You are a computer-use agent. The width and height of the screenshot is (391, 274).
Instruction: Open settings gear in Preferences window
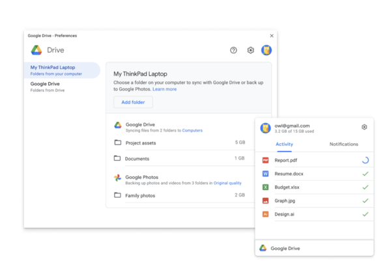pos(250,50)
